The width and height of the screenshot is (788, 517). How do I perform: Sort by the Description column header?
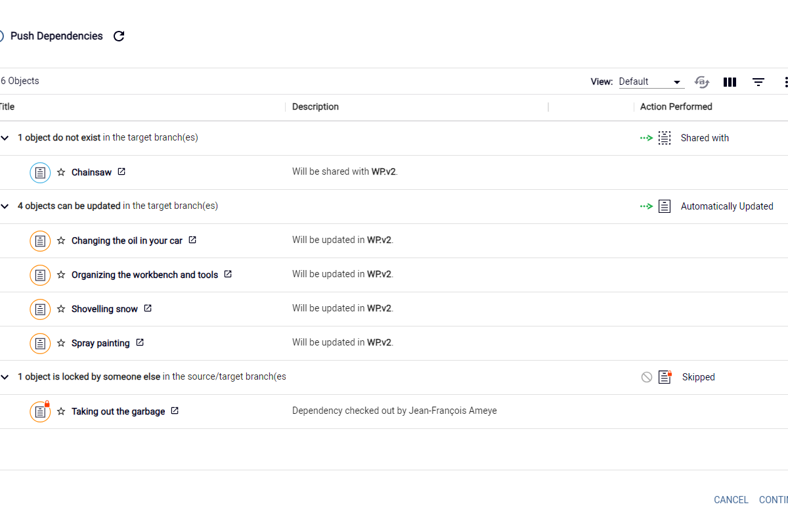tap(315, 106)
